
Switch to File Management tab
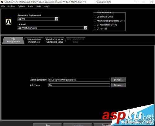pos(13,40)
